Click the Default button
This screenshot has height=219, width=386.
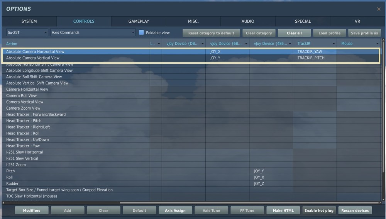139,211
